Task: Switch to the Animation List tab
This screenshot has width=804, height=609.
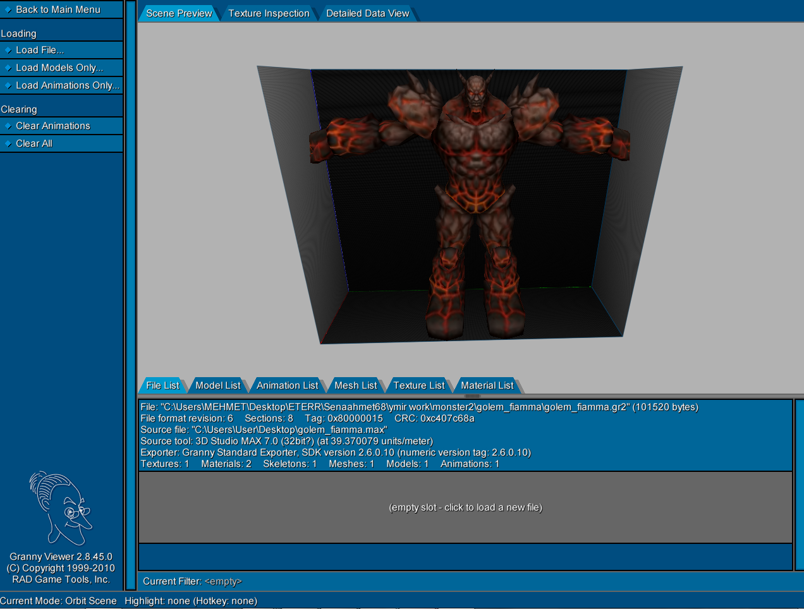Action: [287, 385]
